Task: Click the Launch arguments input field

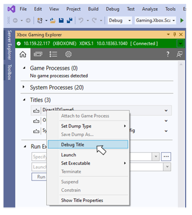Action: tap(98, 167)
